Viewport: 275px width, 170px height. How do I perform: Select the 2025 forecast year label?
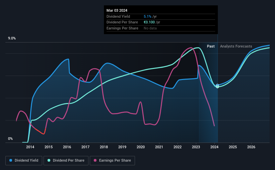click(x=233, y=147)
